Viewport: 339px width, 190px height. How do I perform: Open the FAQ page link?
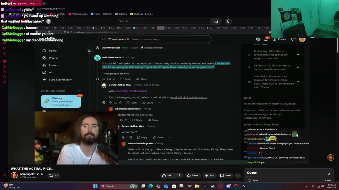click(x=286, y=104)
